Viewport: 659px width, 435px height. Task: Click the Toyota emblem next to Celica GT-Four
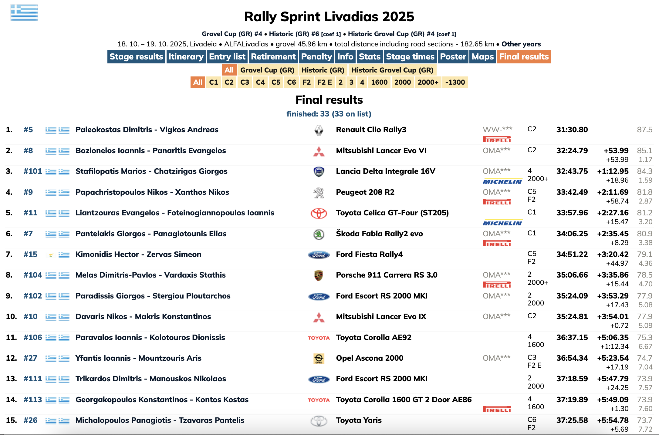click(319, 214)
